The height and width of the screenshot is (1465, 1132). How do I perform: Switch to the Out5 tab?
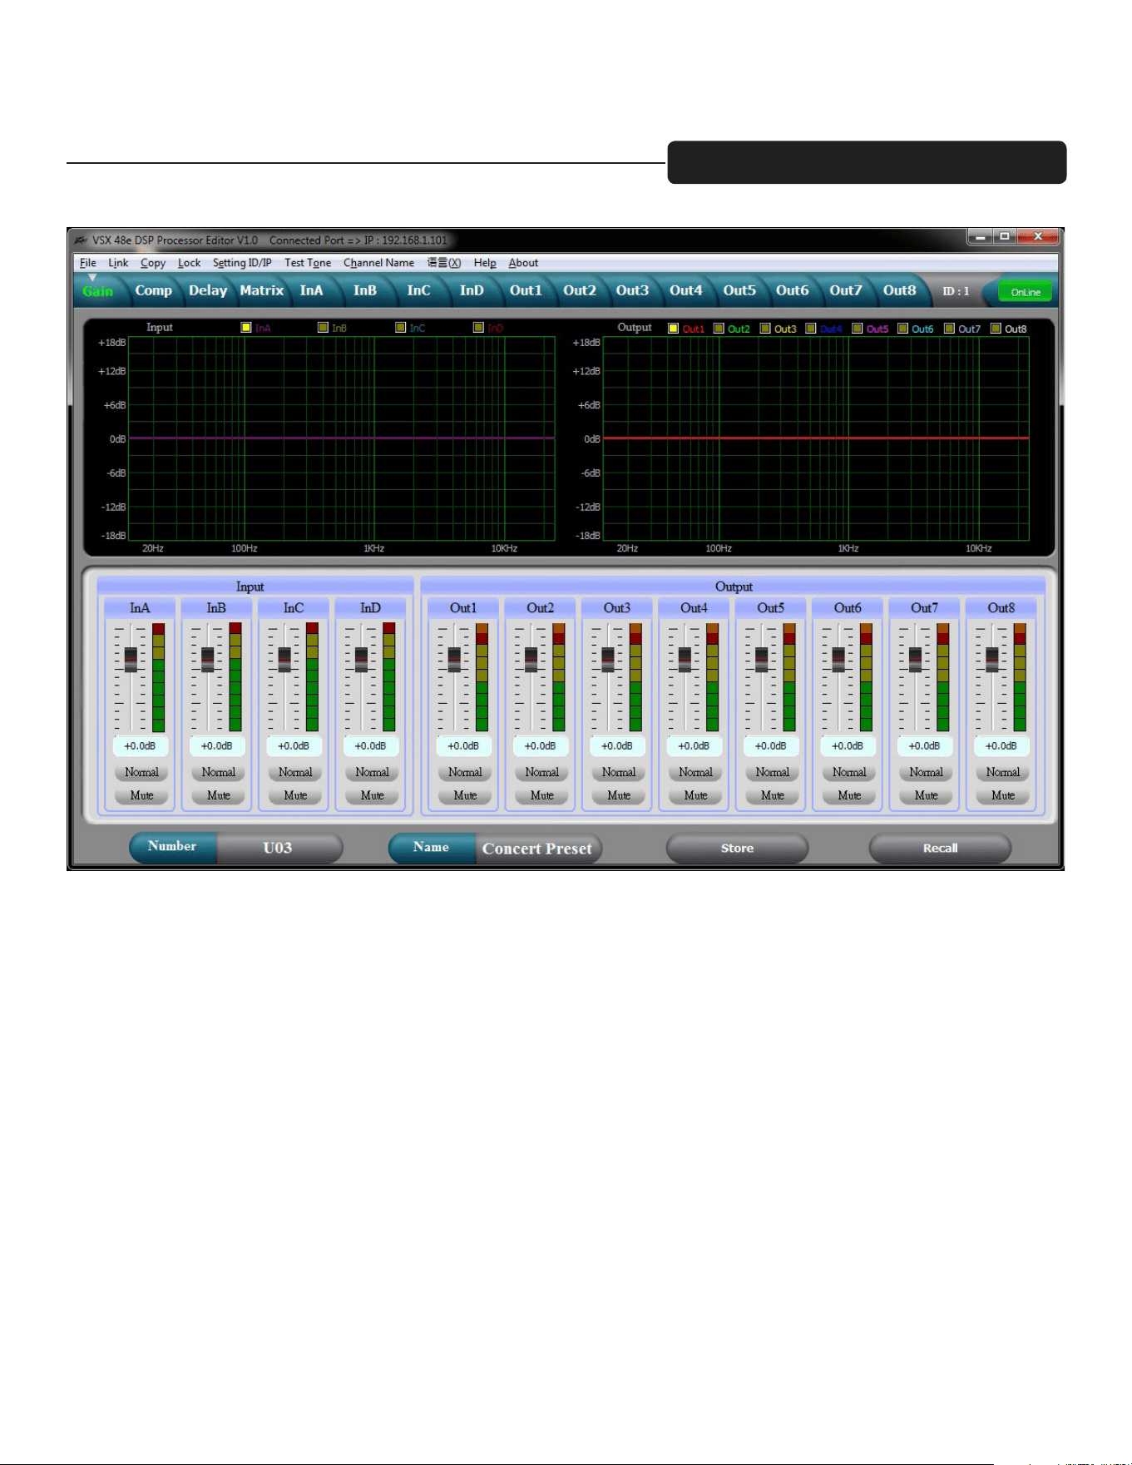[739, 291]
